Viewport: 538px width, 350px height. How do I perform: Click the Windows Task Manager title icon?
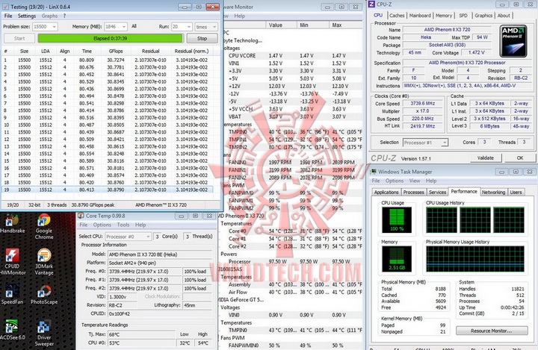[374, 172]
